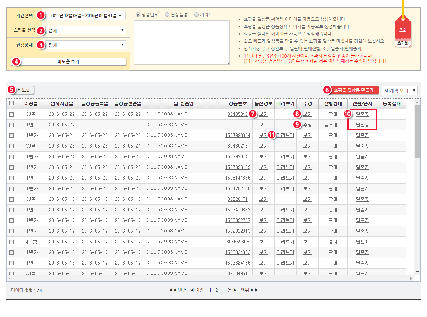Click the vertical scrollbar down arrow

click(x=417, y=272)
